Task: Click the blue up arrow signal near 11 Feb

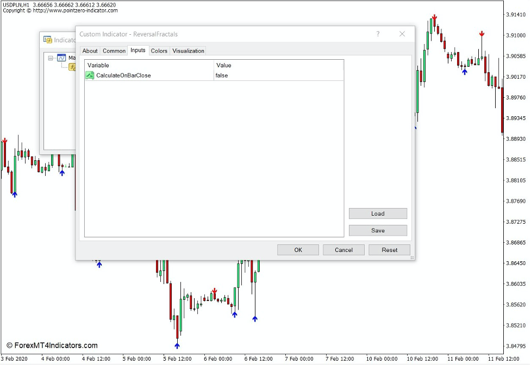Action: point(465,71)
